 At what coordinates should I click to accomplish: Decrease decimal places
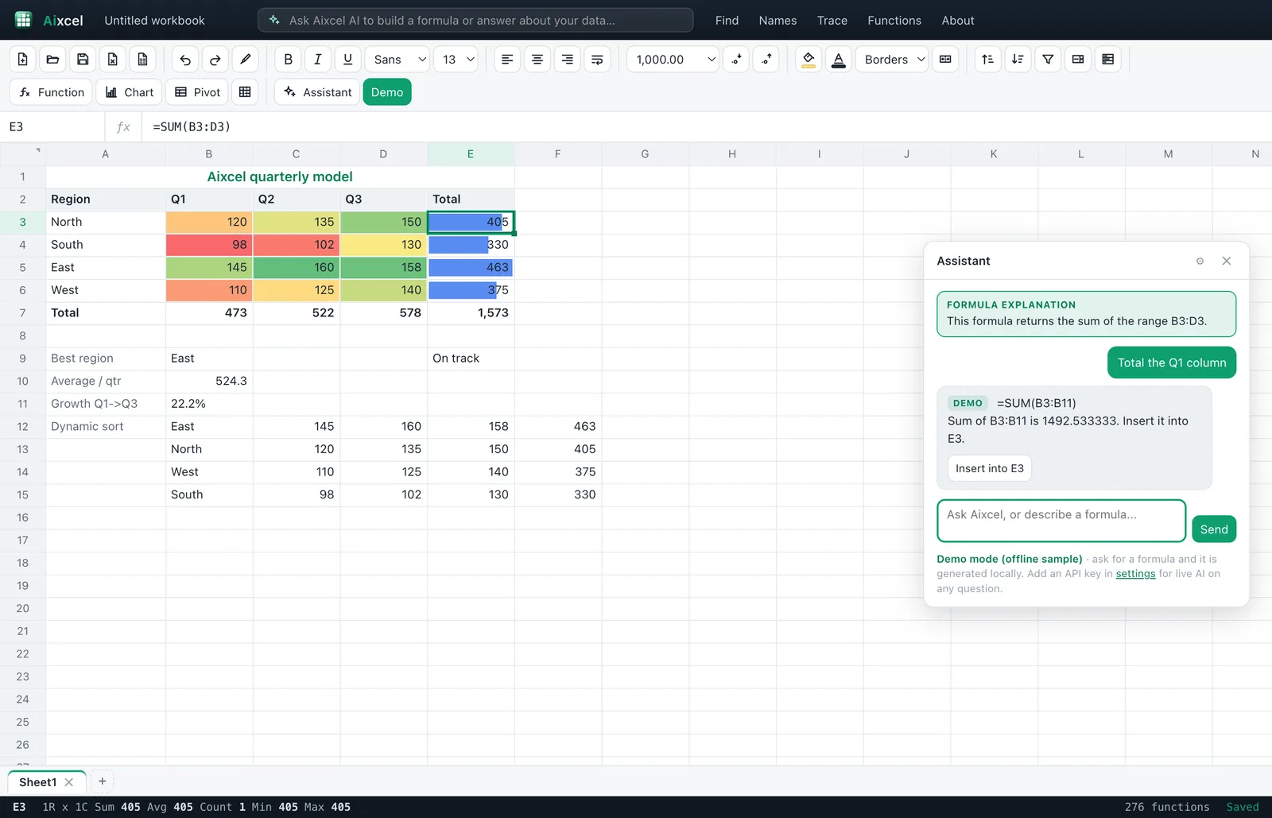click(736, 60)
